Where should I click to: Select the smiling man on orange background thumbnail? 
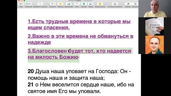pos(154,45)
